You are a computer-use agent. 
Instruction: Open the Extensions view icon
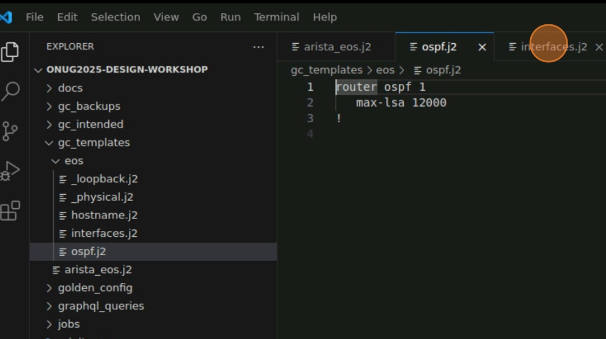coord(10,211)
